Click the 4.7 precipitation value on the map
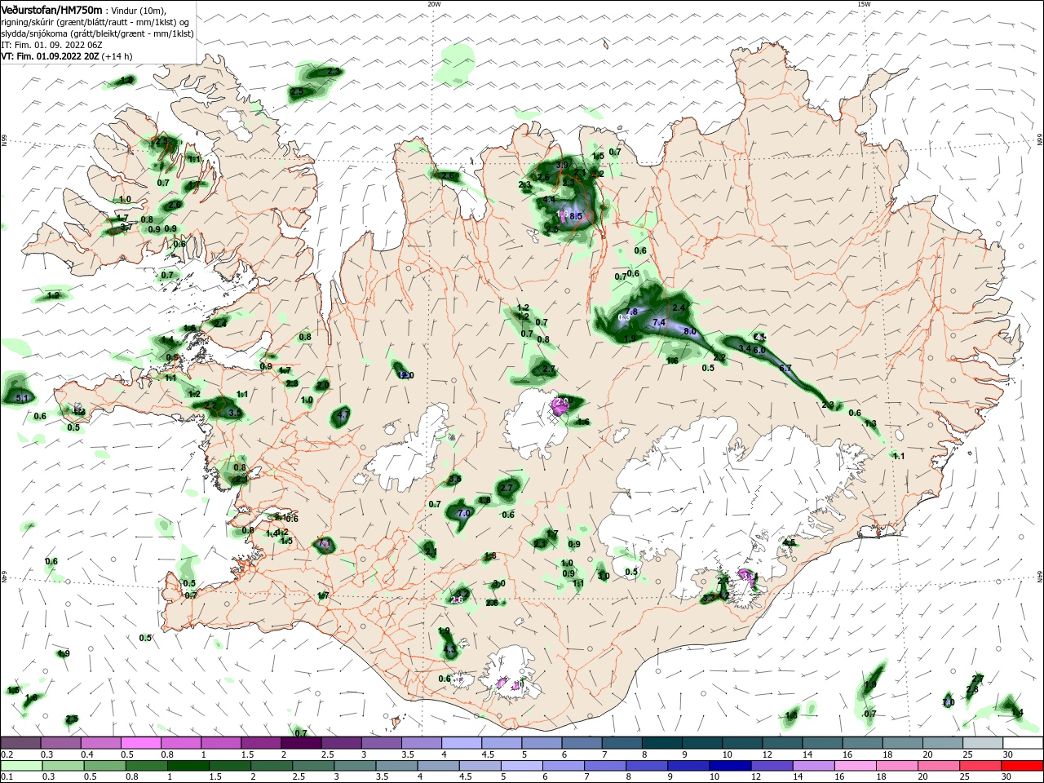Image resolution: width=1044 pixels, height=783 pixels. point(343,415)
